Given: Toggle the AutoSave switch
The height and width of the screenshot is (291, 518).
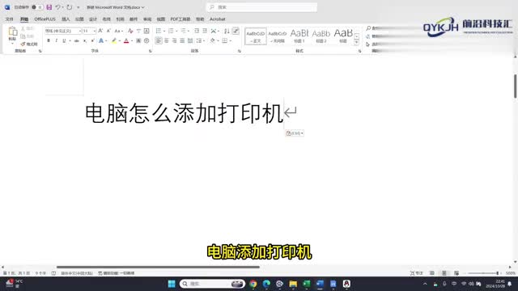Looking at the screenshot, I should click(x=37, y=7).
